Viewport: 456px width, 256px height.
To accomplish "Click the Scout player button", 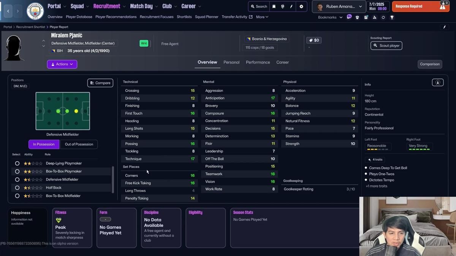I will (386, 46).
